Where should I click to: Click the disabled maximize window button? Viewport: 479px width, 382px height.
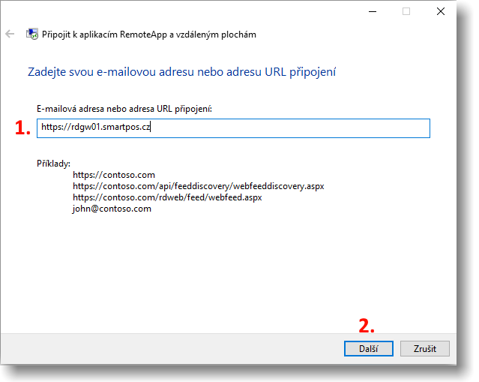[406, 11]
